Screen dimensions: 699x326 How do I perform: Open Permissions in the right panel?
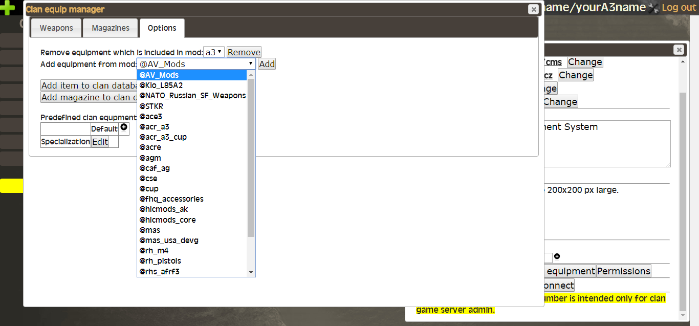(623, 271)
